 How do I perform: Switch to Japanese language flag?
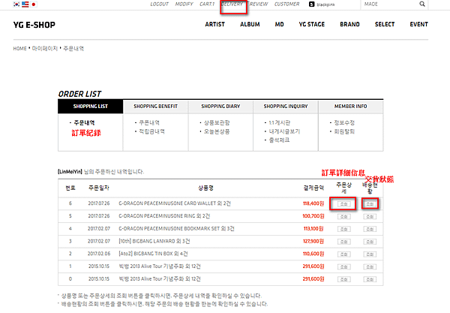(34, 5)
